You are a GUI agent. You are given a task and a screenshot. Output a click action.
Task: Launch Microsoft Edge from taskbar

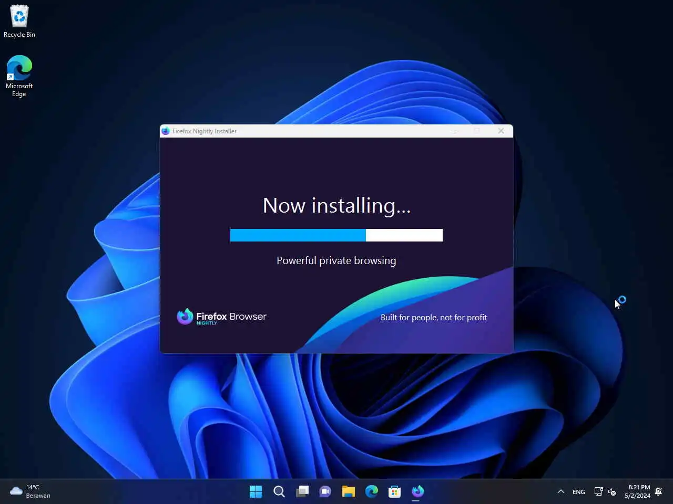[372, 491]
